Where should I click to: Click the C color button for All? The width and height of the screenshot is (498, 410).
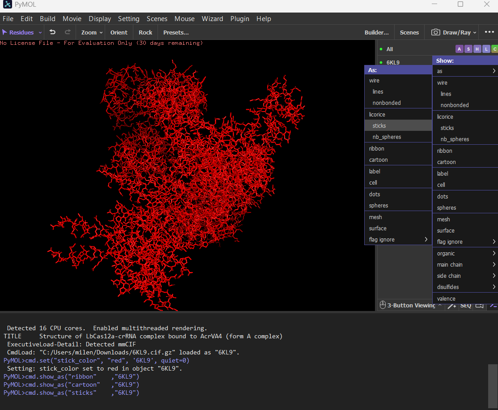click(494, 49)
